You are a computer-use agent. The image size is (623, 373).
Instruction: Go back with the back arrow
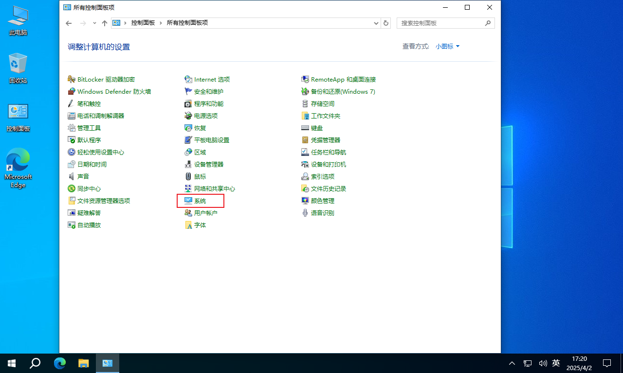click(x=69, y=23)
